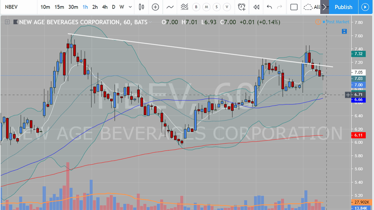Select the 15m timeframe

[x=59, y=7]
